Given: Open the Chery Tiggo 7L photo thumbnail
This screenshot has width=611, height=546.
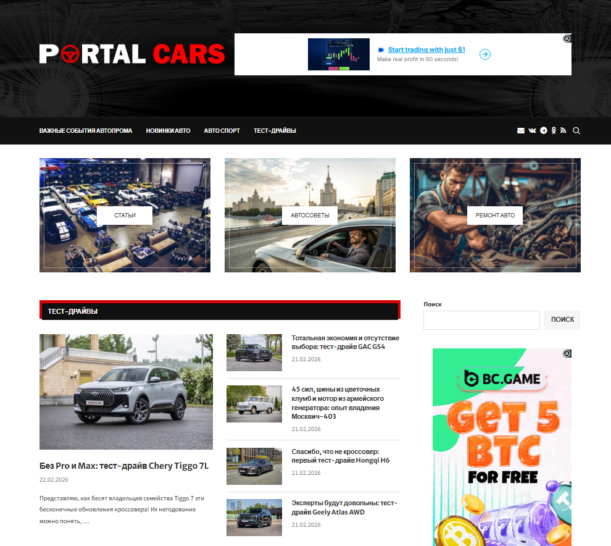Looking at the screenshot, I should [126, 392].
